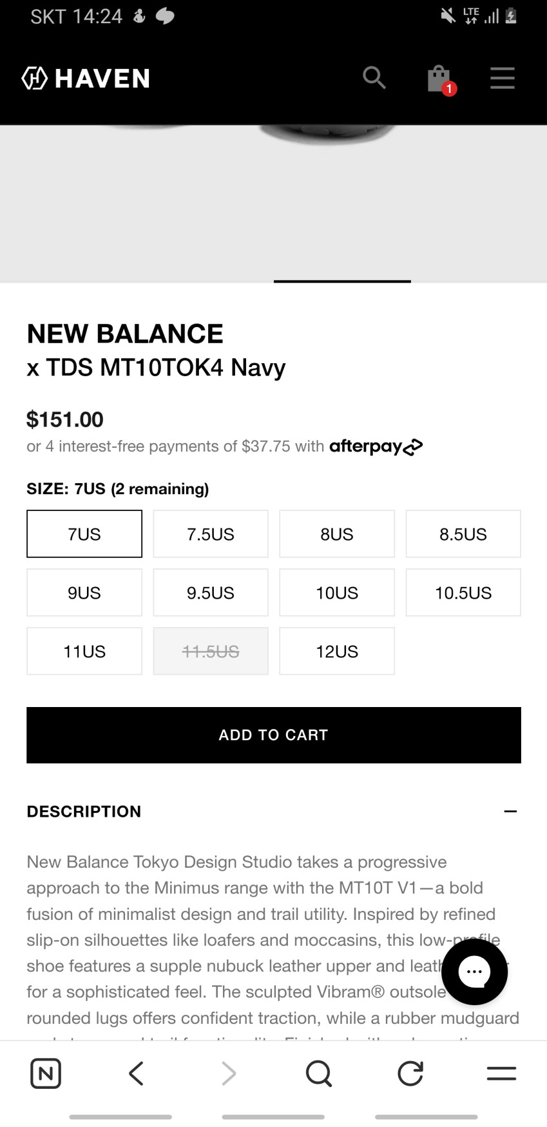547x1127 pixels.
Task: Open the search magnifier in Haven header
Action: point(374,78)
